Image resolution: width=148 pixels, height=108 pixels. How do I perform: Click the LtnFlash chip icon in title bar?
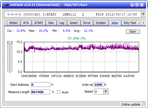[7, 5]
